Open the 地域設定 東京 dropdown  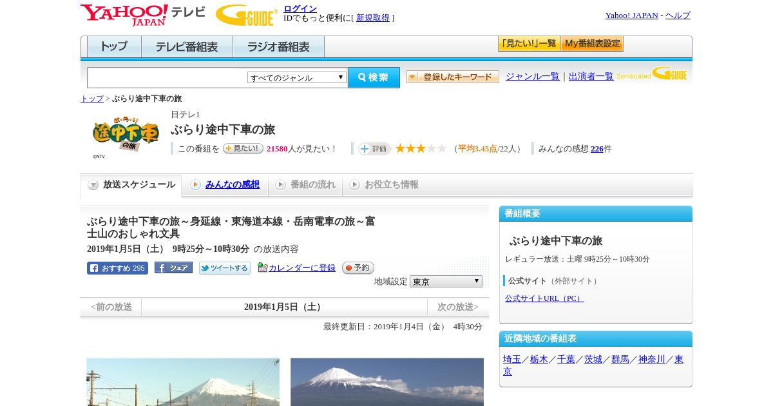(x=446, y=282)
